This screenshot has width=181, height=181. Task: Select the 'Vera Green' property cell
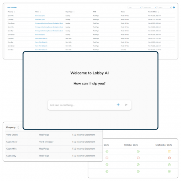pyautogui.click(x=12, y=135)
